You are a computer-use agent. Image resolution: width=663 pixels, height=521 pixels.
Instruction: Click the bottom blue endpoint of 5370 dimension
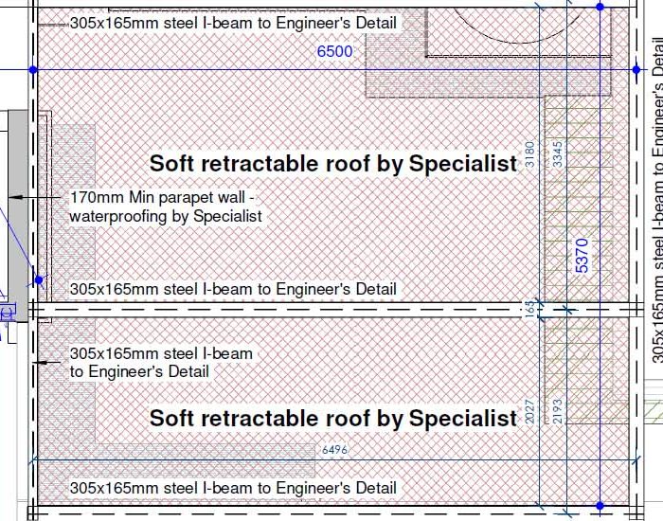[x=600, y=505]
